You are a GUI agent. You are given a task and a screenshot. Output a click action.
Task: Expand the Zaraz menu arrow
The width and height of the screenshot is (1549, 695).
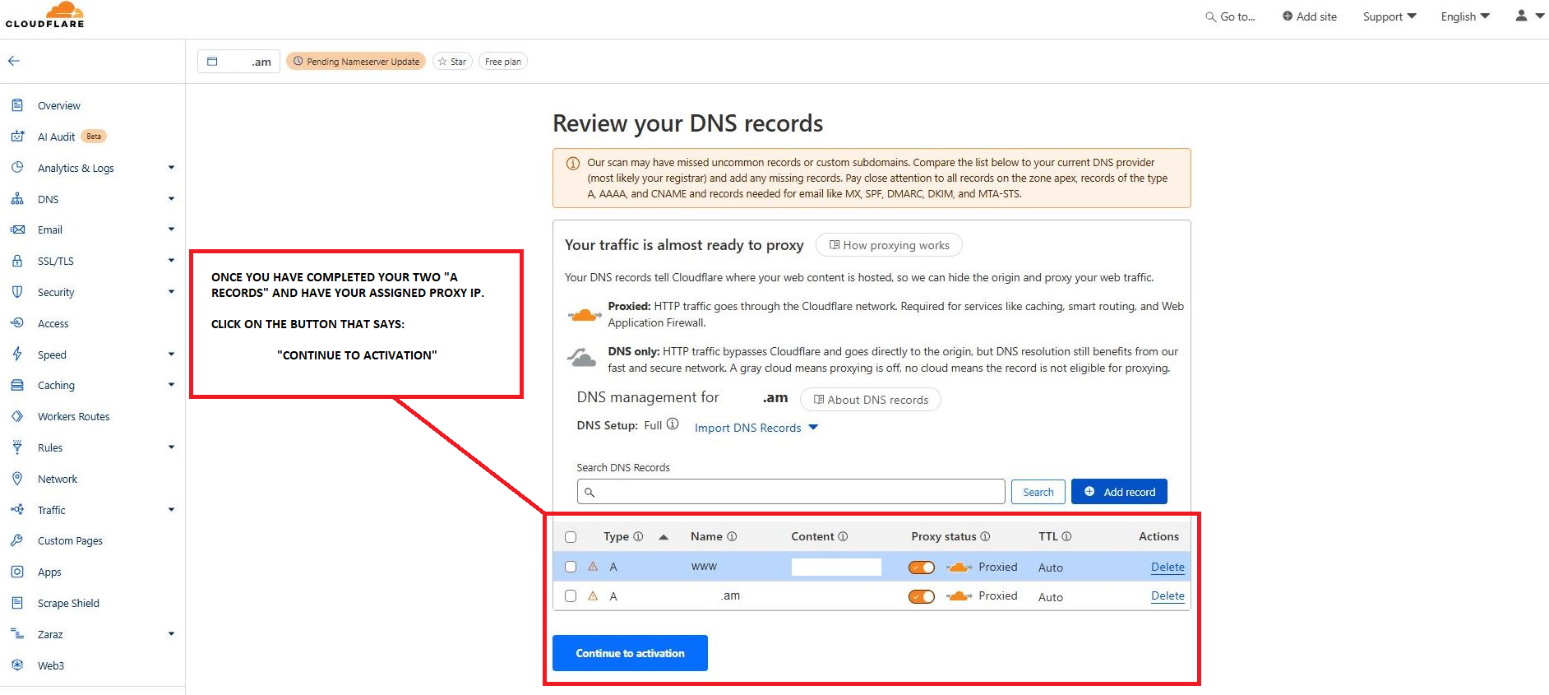pos(171,634)
